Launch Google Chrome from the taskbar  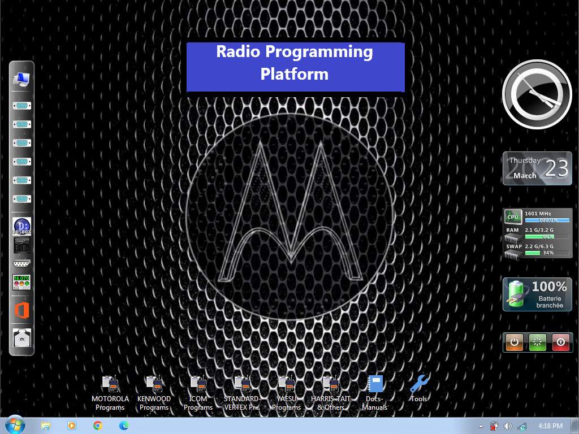tap(98, 426)
